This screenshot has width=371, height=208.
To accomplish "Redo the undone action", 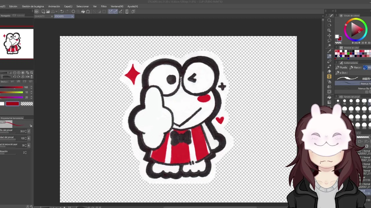I will (x=67, y=12).
